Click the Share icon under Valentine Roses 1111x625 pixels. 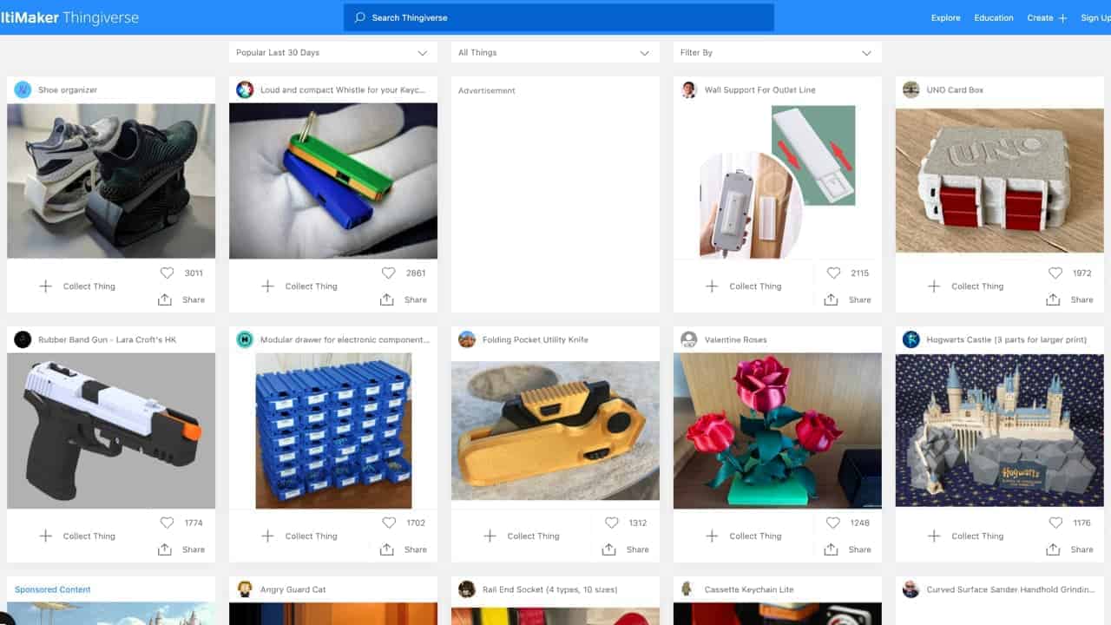pos(830,549)
